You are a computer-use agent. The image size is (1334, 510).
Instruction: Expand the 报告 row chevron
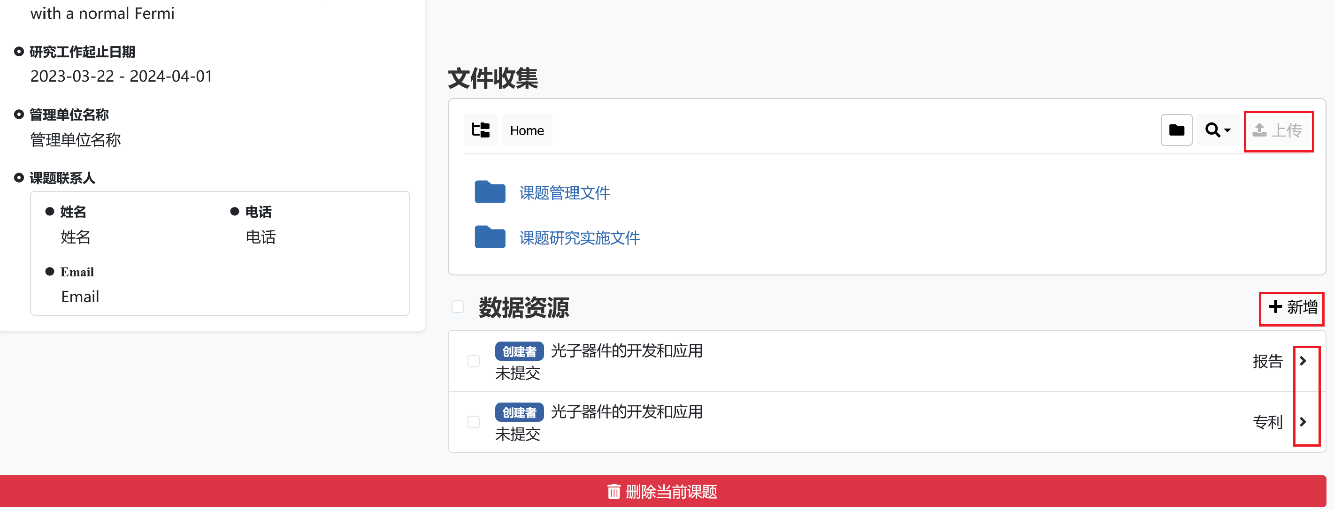1303,361
